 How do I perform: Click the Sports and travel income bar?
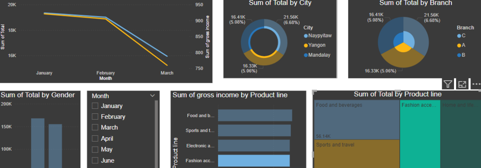[x=254, y=131]
